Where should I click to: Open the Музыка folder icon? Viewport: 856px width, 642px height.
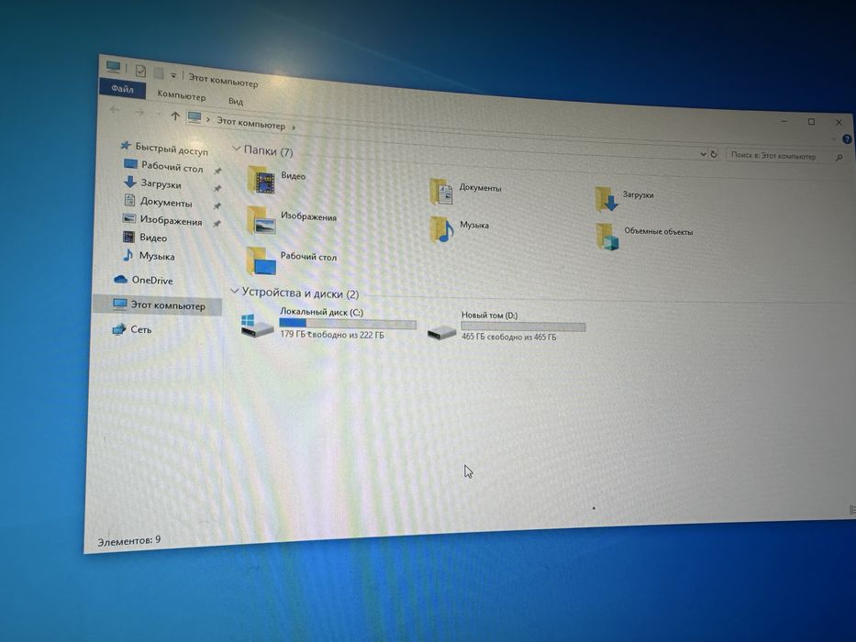pos(441,229)
